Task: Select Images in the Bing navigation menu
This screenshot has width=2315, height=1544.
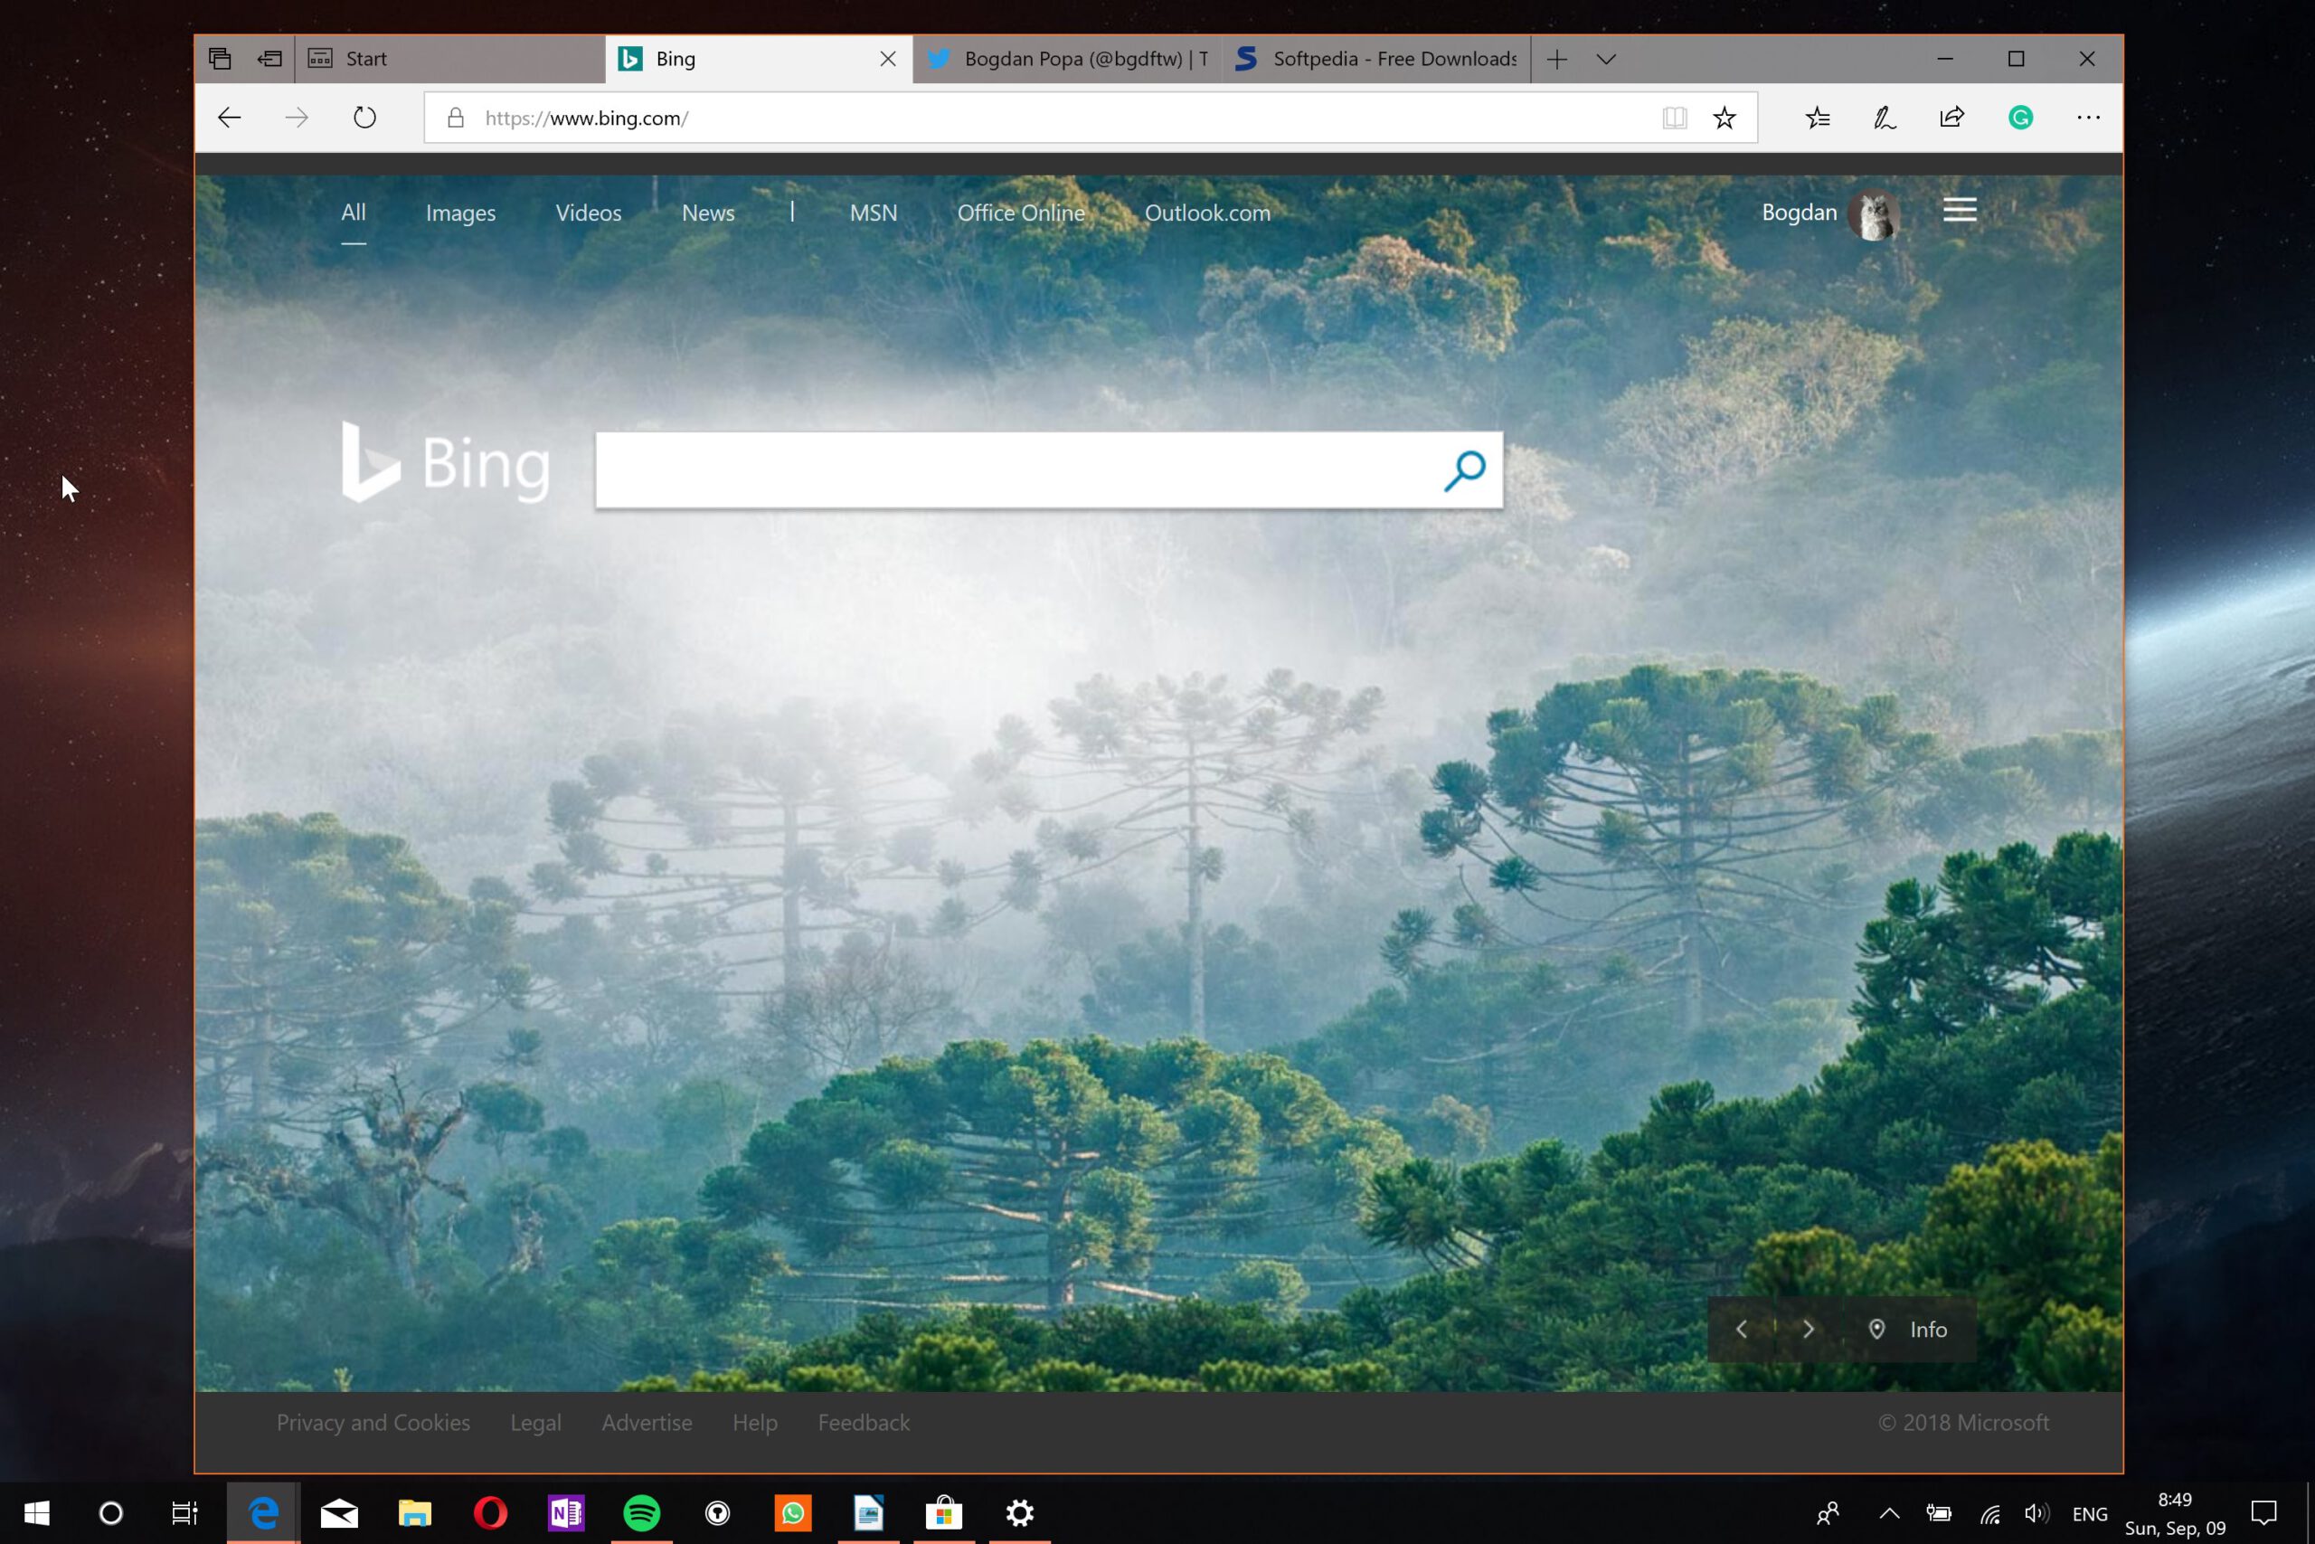Action: (459, 213)
